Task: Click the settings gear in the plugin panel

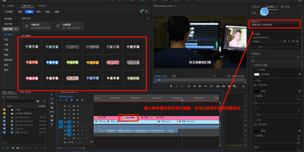Action: (146, 12)
